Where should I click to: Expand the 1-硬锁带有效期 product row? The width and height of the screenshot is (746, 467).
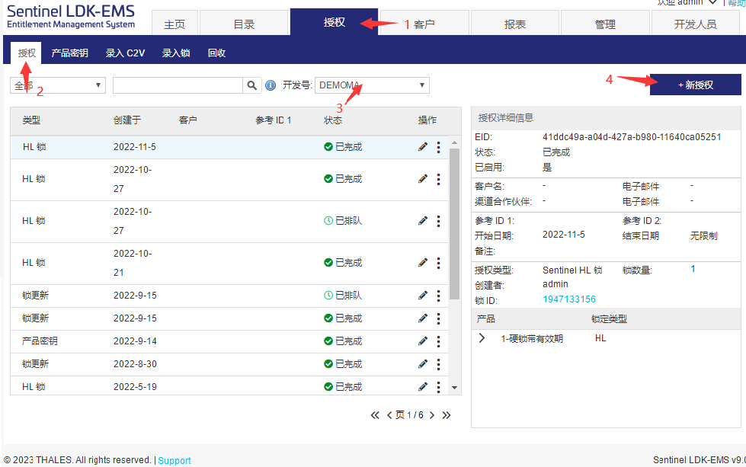[x=482, y=338]
